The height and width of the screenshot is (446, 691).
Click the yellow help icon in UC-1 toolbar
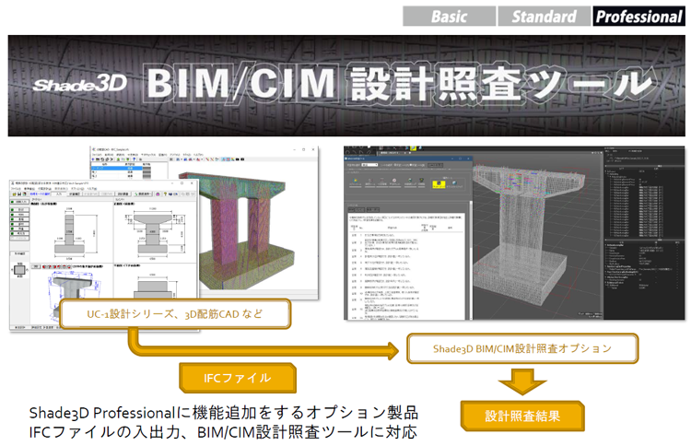click(x=165, y=194)
